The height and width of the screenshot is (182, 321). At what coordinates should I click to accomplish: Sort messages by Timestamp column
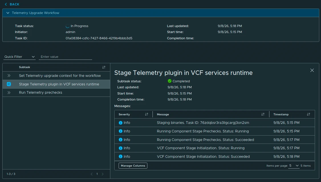coord(308,114)
